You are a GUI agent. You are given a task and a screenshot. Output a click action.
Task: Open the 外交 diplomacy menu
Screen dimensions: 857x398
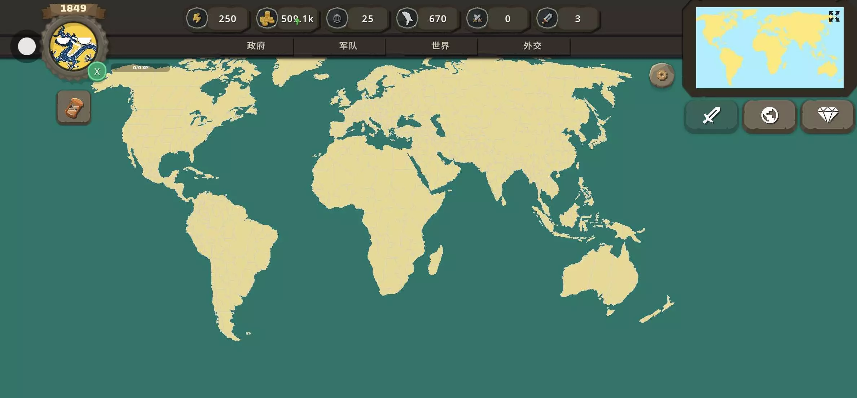click(x=532, y=46)
